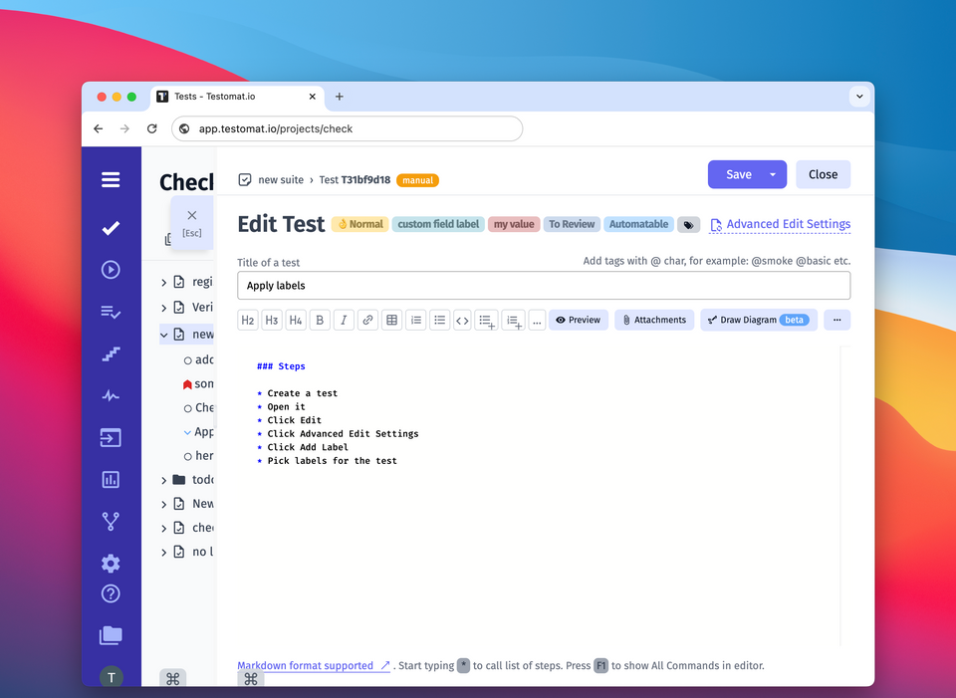Click small ellipsis toolbar button

[x=537, y=320]
